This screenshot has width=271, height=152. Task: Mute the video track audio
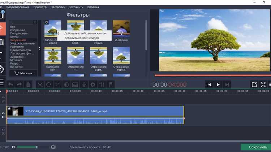pyautogui.click(x=3, y=117)
